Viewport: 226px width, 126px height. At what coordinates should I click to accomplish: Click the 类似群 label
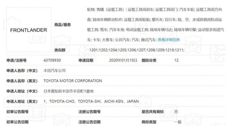[x=60, y=50]
